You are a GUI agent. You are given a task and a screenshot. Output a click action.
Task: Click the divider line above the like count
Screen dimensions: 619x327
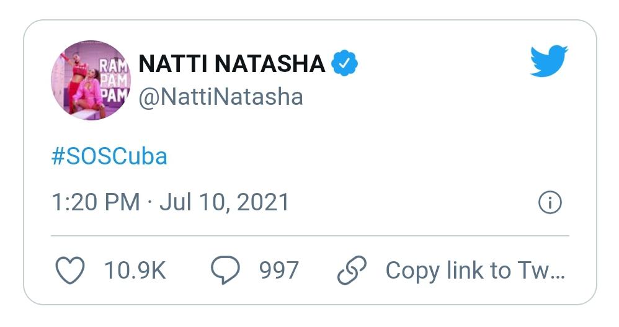(x=309, y=236)
